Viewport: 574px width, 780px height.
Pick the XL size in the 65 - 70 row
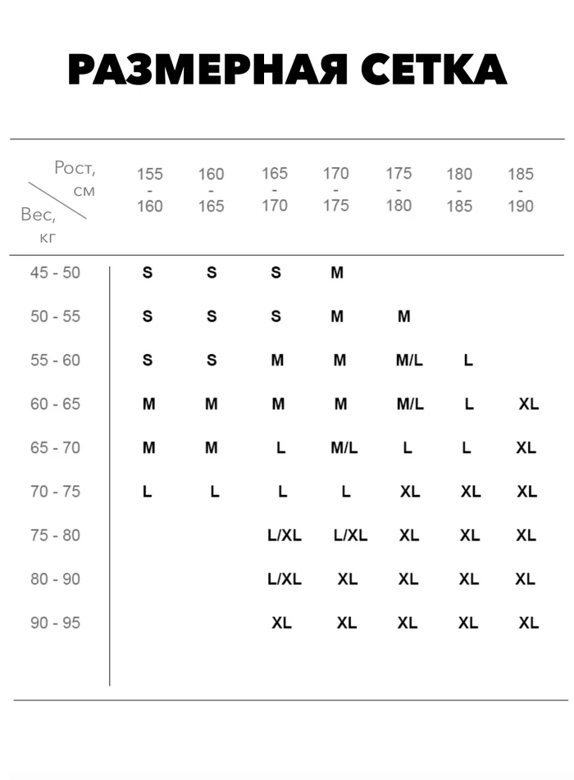click(526, 448)
